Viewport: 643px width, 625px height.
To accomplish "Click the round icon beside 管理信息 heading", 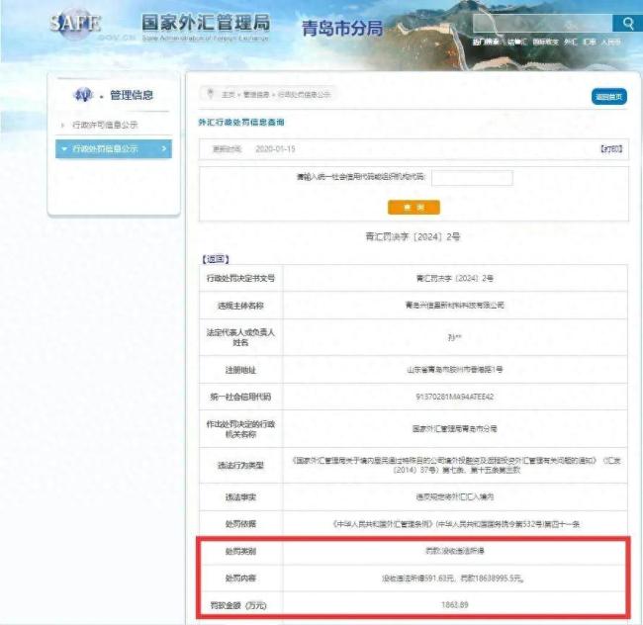I will click(x=84, y=95).
